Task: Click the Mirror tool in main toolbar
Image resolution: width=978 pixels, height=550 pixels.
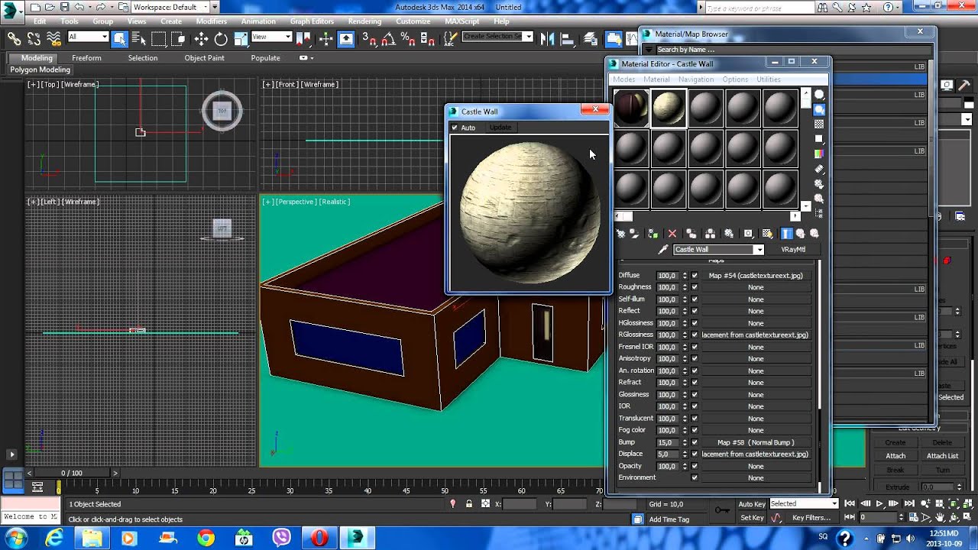Action: [547, 38]
